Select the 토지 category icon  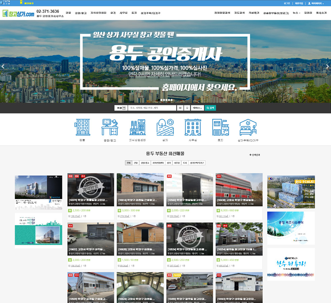coord(220,127)
